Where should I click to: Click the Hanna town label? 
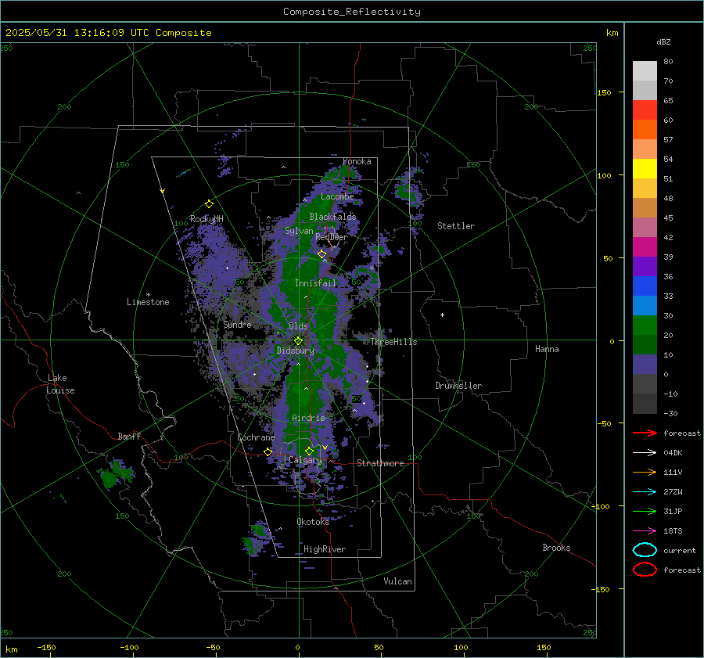click(547, 349)
